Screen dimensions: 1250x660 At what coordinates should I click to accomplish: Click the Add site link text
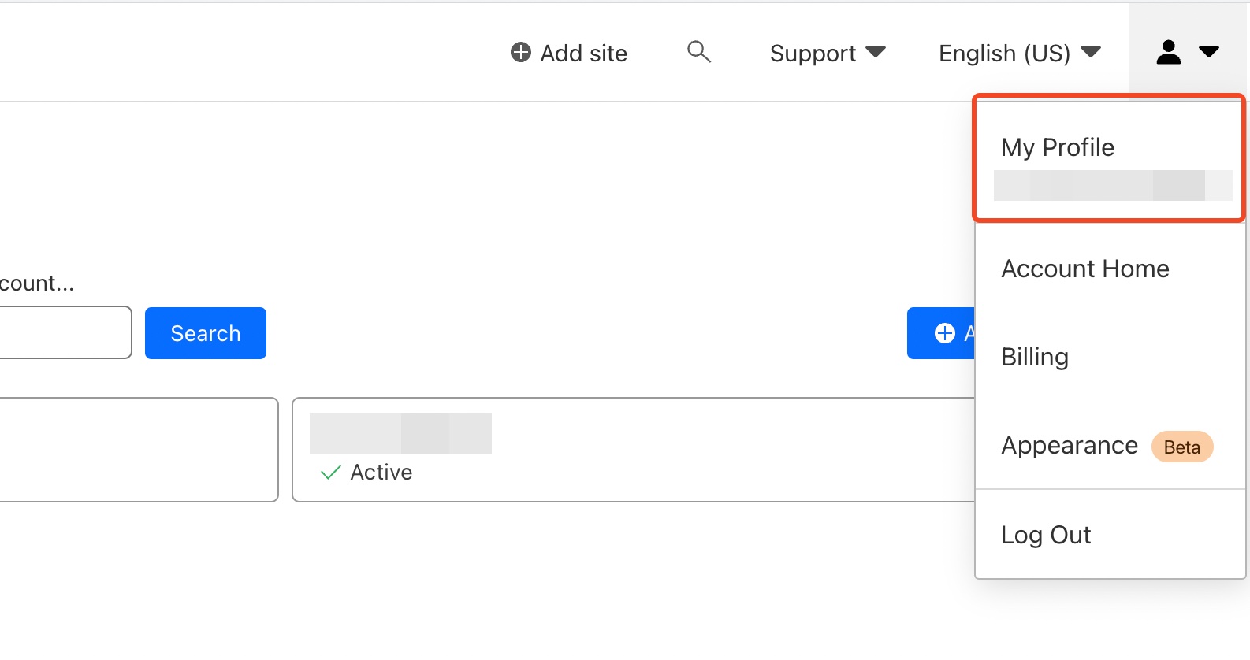[x=583, y=53]
